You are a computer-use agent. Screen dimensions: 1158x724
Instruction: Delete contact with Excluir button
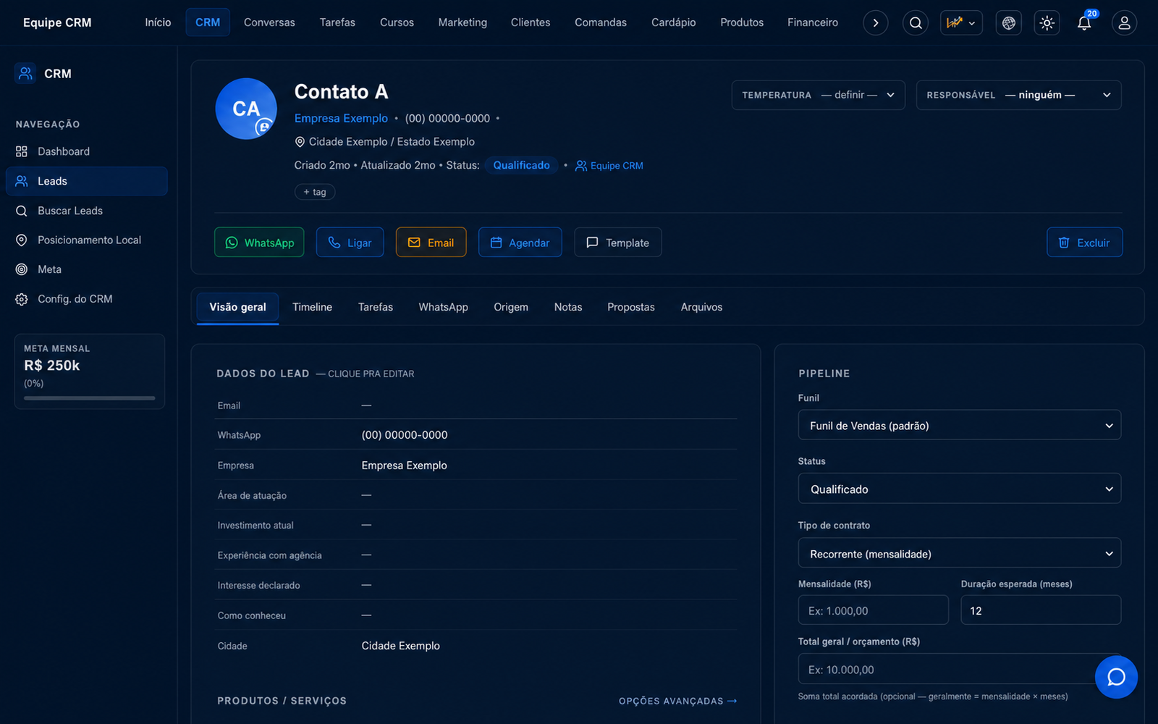click(x=1084, y=243)
